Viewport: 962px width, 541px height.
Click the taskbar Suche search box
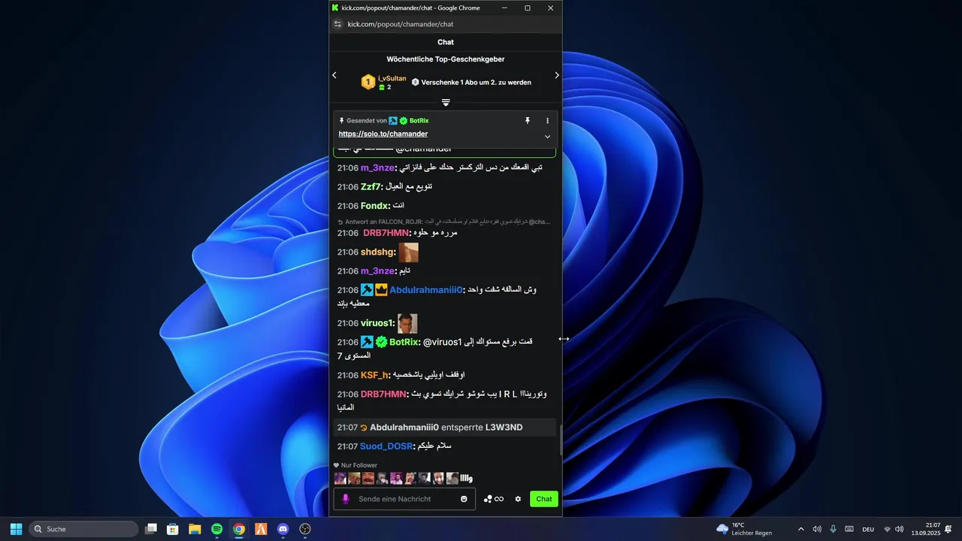(83, 529)
